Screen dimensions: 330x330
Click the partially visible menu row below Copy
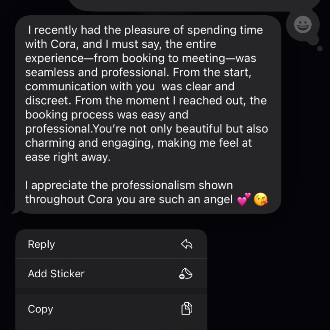tap(111, 326)
